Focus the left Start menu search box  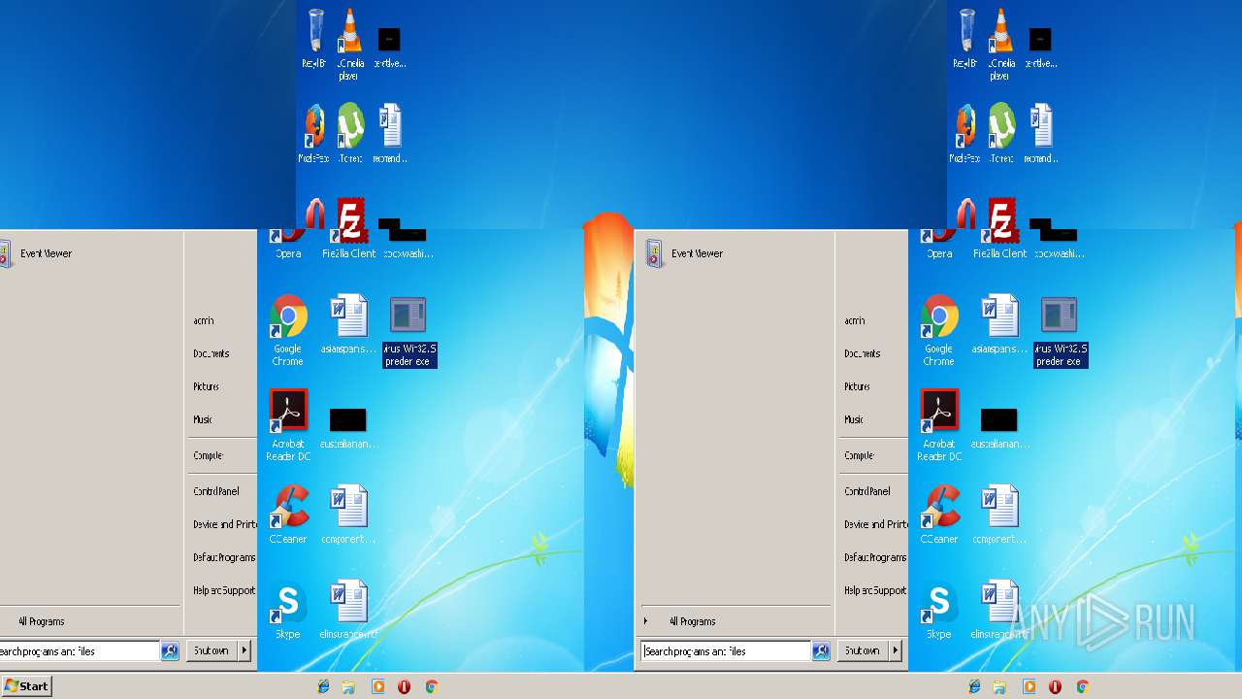(80, 651)
